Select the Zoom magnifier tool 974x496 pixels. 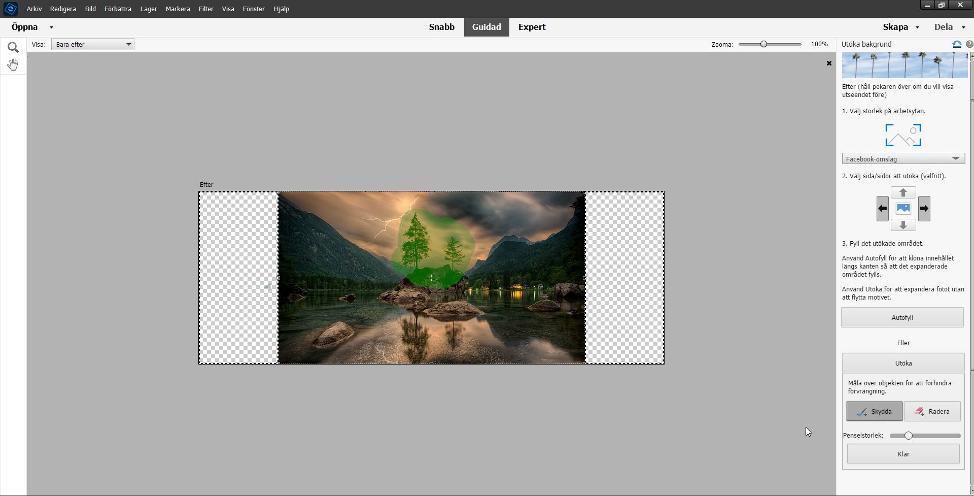coord(13,48)
